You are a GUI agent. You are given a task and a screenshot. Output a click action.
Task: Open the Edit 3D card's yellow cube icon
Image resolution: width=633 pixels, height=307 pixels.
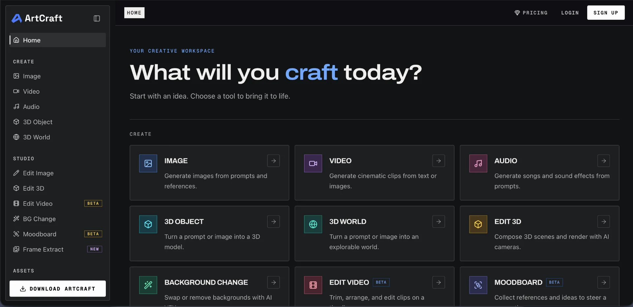pyautogui.click(x=478, y=224)
